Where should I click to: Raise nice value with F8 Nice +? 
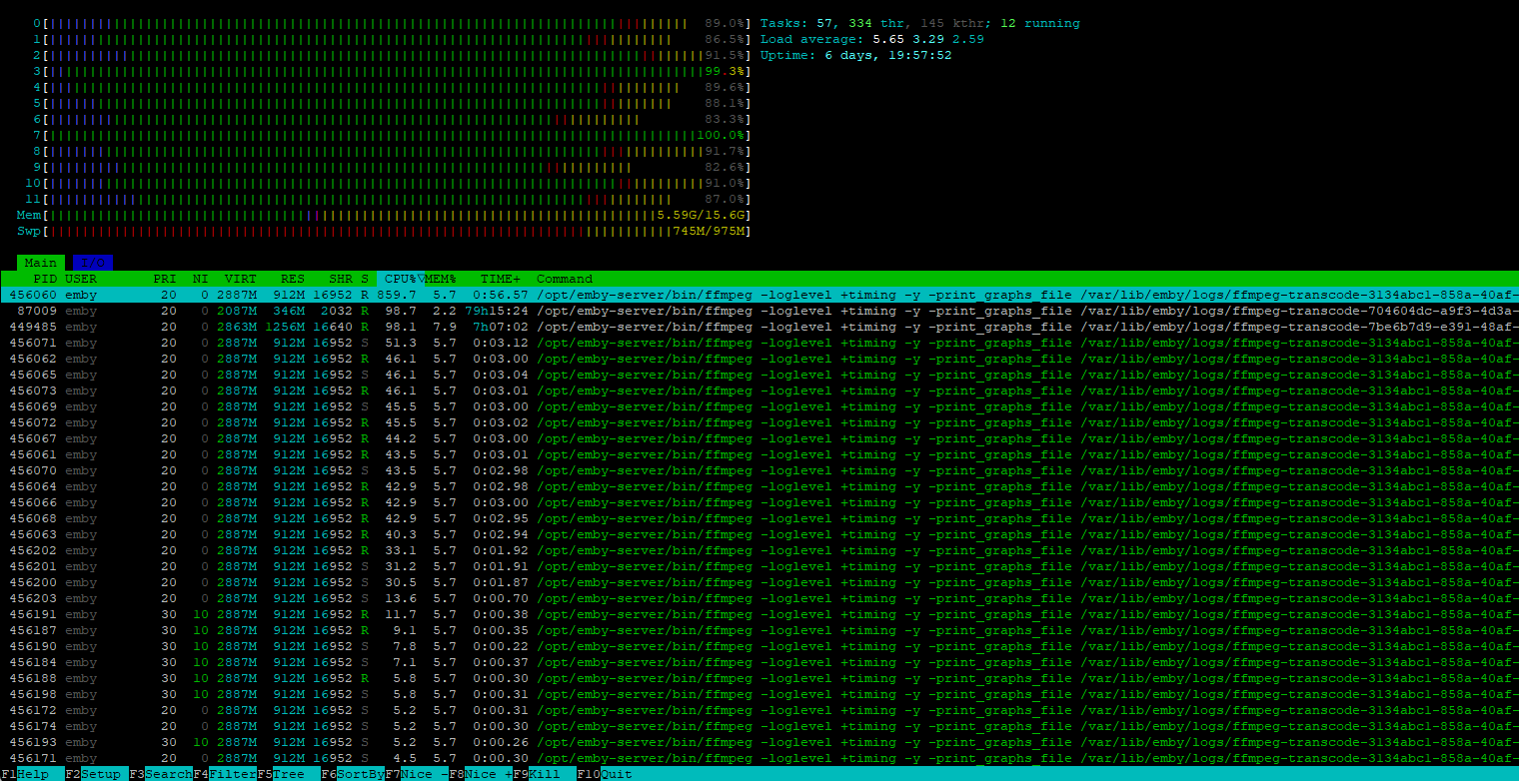480,774
